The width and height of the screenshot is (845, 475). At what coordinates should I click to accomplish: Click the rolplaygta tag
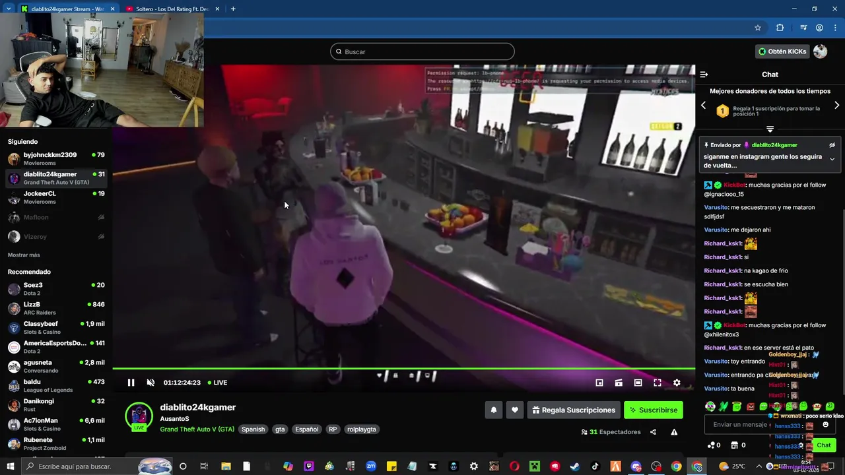pos(362,429)
